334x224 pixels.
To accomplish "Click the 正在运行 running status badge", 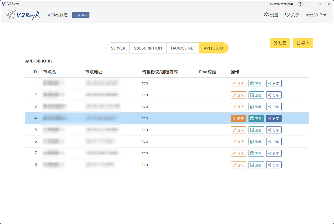I will tap(81, 15).
